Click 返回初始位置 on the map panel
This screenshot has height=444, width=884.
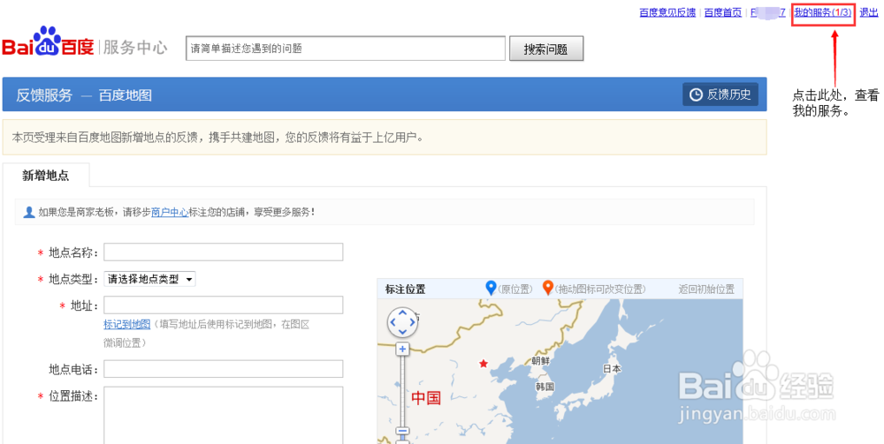[706, 290]
